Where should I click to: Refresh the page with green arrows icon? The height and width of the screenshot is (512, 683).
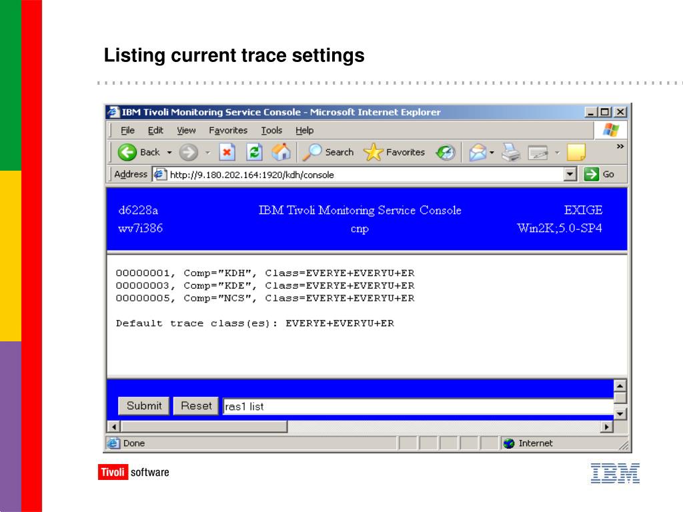[254, 152]
